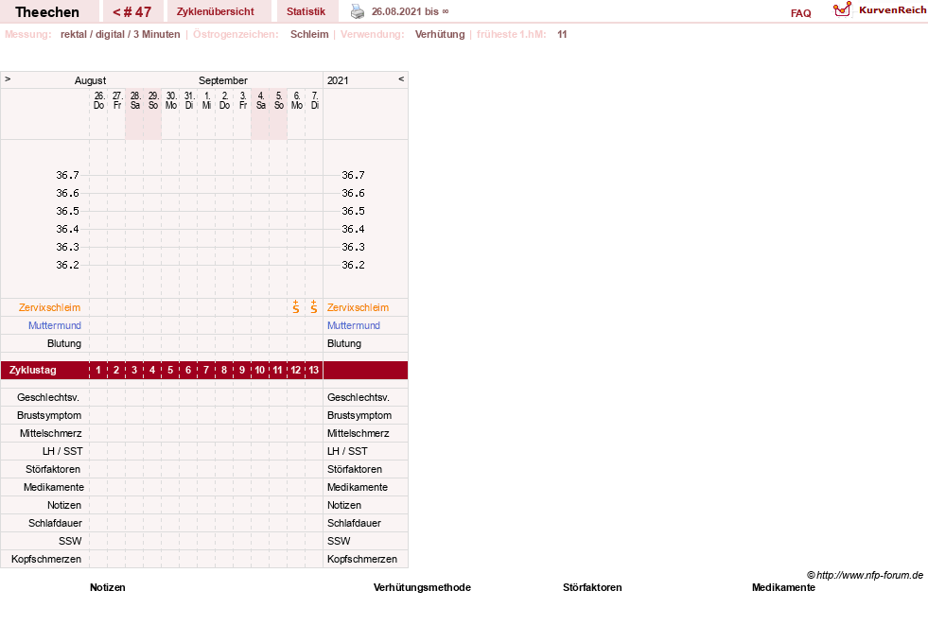Click date header 1. Mi
928x643 pixels.
pyautogui.click(x=206, y=100)
